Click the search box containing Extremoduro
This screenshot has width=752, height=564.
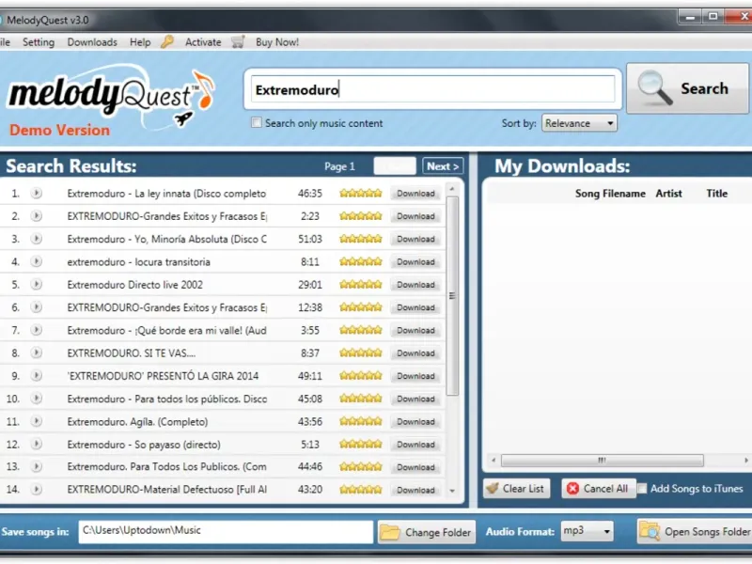point(432,89)
